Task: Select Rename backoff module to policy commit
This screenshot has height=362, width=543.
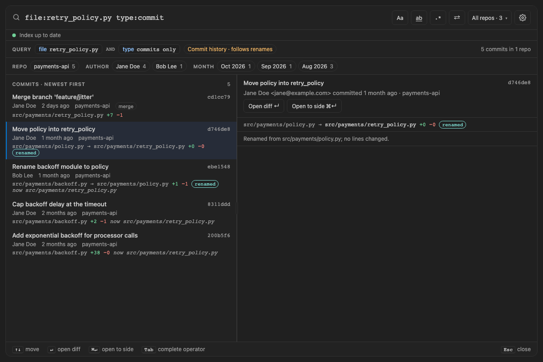Action: click(121, 178)
